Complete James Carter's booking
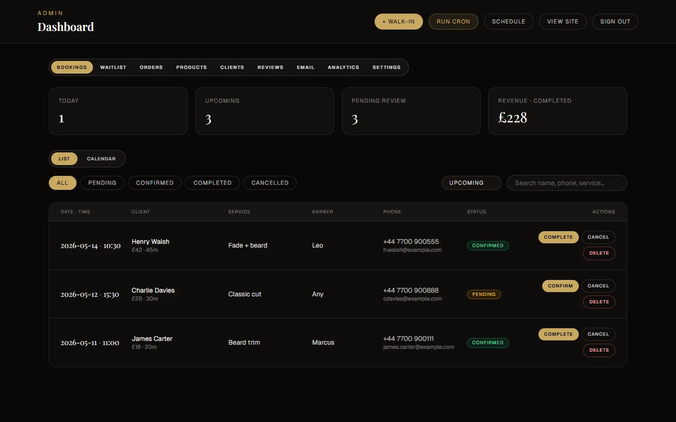The image size is (676, 422). 559,334
